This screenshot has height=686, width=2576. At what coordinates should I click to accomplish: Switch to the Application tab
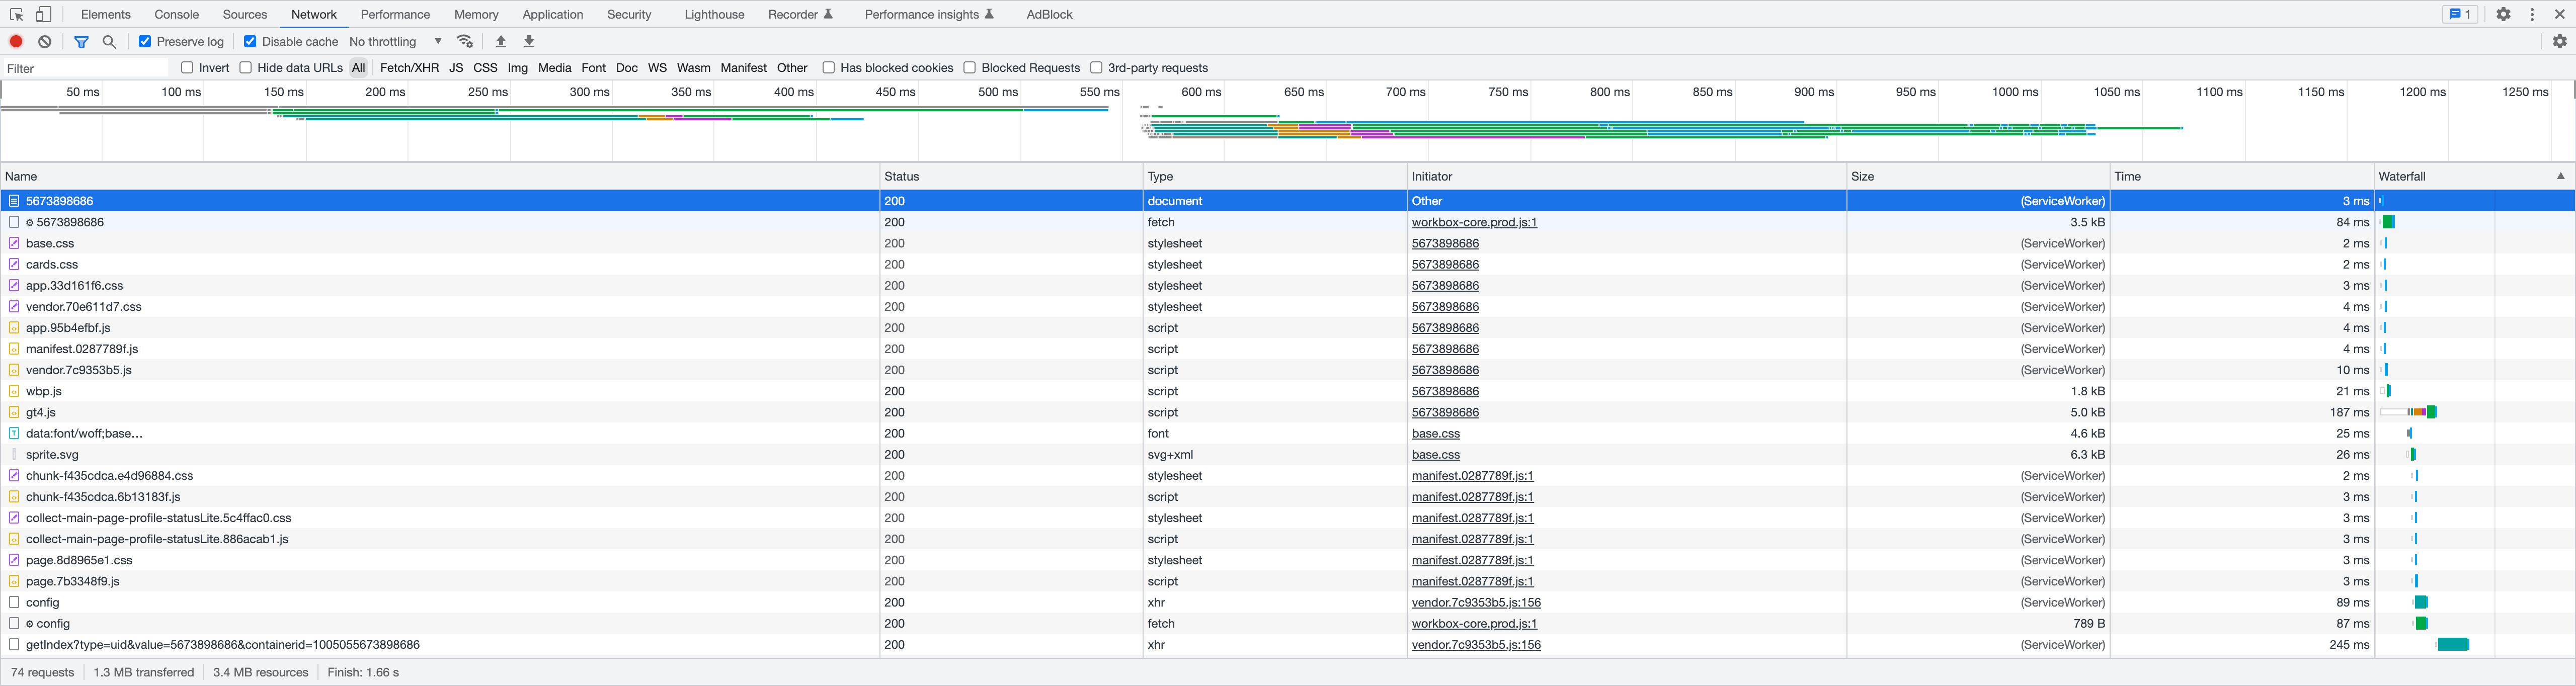[552, 14]
